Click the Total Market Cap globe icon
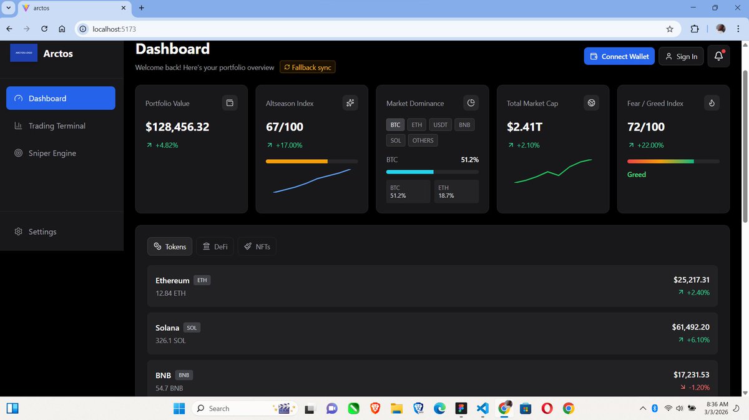This screenshot has width=749, height=420. coord(591,103)
